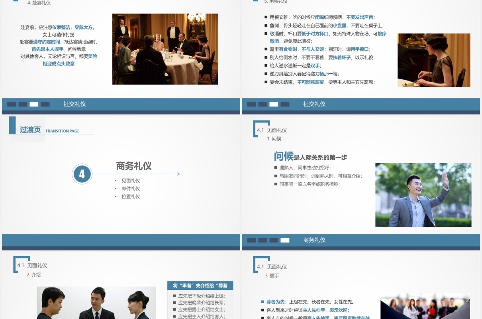This screenshot has height=319, width=482.
Task: Click the 相迎或点头致意 text line
Action: (x=59, y=63)
